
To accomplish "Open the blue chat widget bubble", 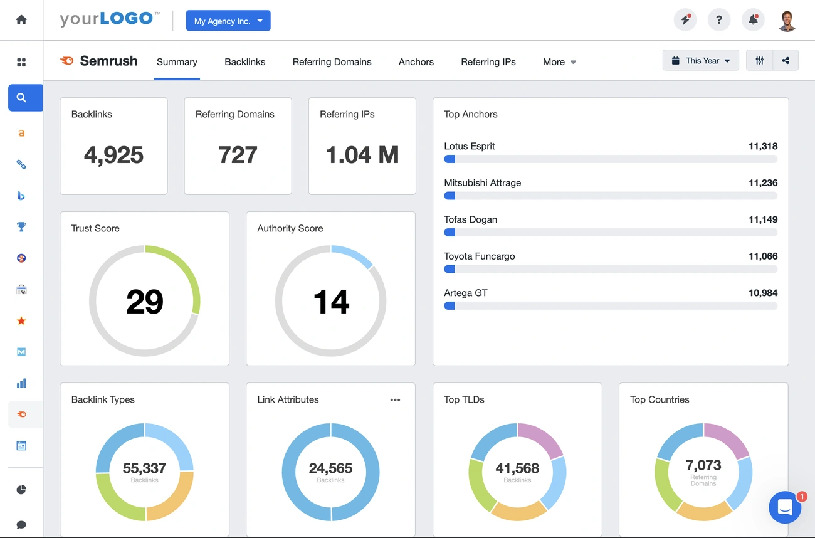I will point(785,507).
